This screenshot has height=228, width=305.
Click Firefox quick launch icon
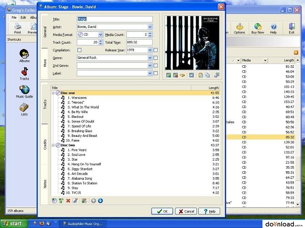[41, 223]
